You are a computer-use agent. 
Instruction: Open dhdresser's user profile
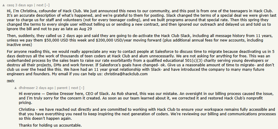27,88
